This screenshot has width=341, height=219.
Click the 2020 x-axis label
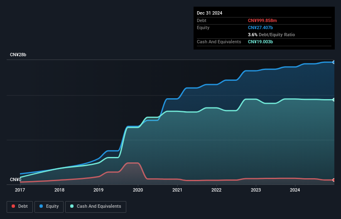coord(138,190)
